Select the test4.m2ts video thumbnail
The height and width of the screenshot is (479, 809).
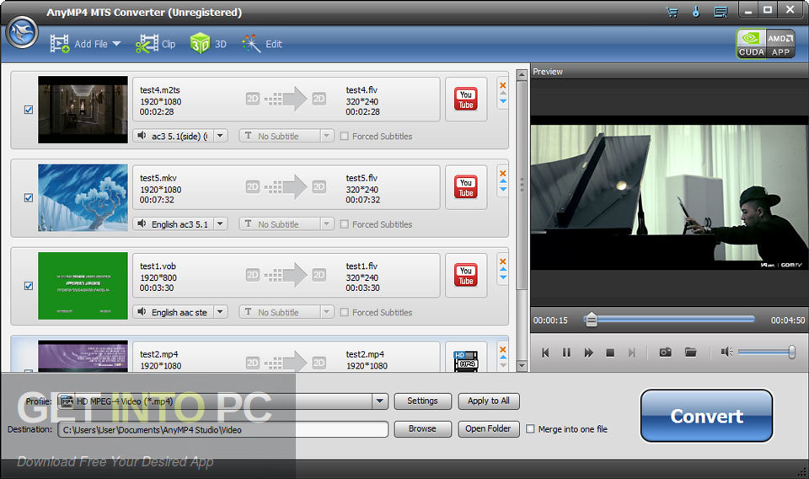83,110
